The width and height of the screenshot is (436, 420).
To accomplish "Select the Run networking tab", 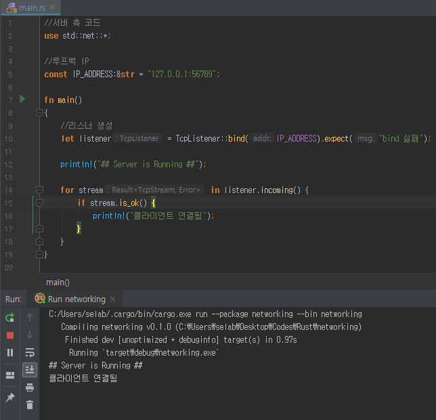I will [76, 299].
